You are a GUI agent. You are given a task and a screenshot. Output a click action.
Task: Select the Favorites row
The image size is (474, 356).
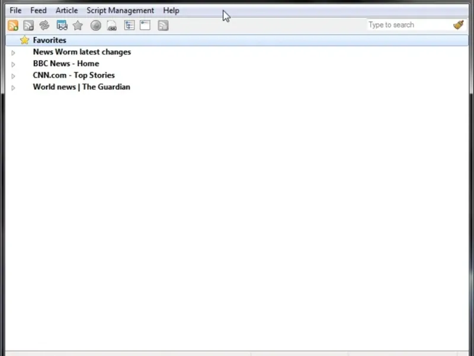coord(237,40)
